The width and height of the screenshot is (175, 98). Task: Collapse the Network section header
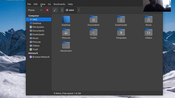(x=33, y=53)
